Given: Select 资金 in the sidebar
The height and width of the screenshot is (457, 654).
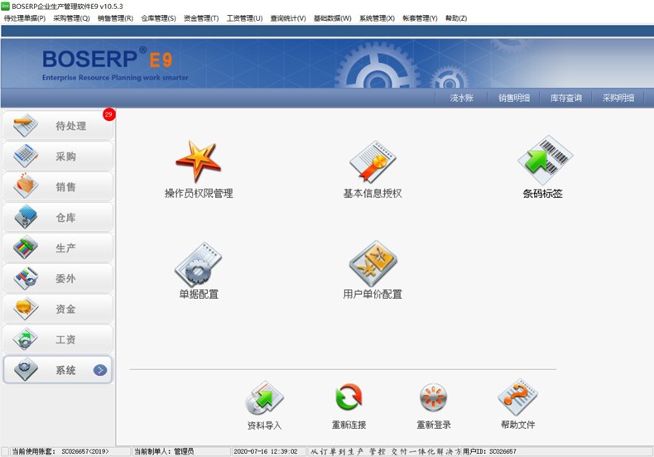Looking at the screenshot, I should coord(58,309).
